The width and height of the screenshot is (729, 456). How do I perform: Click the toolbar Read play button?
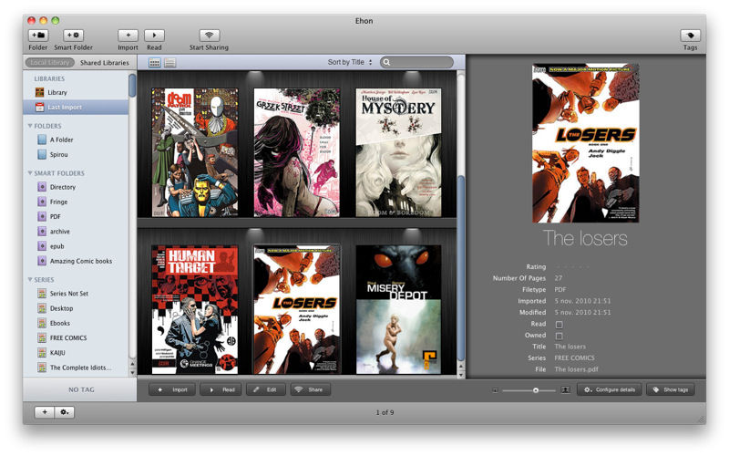[x=154, y=36]
